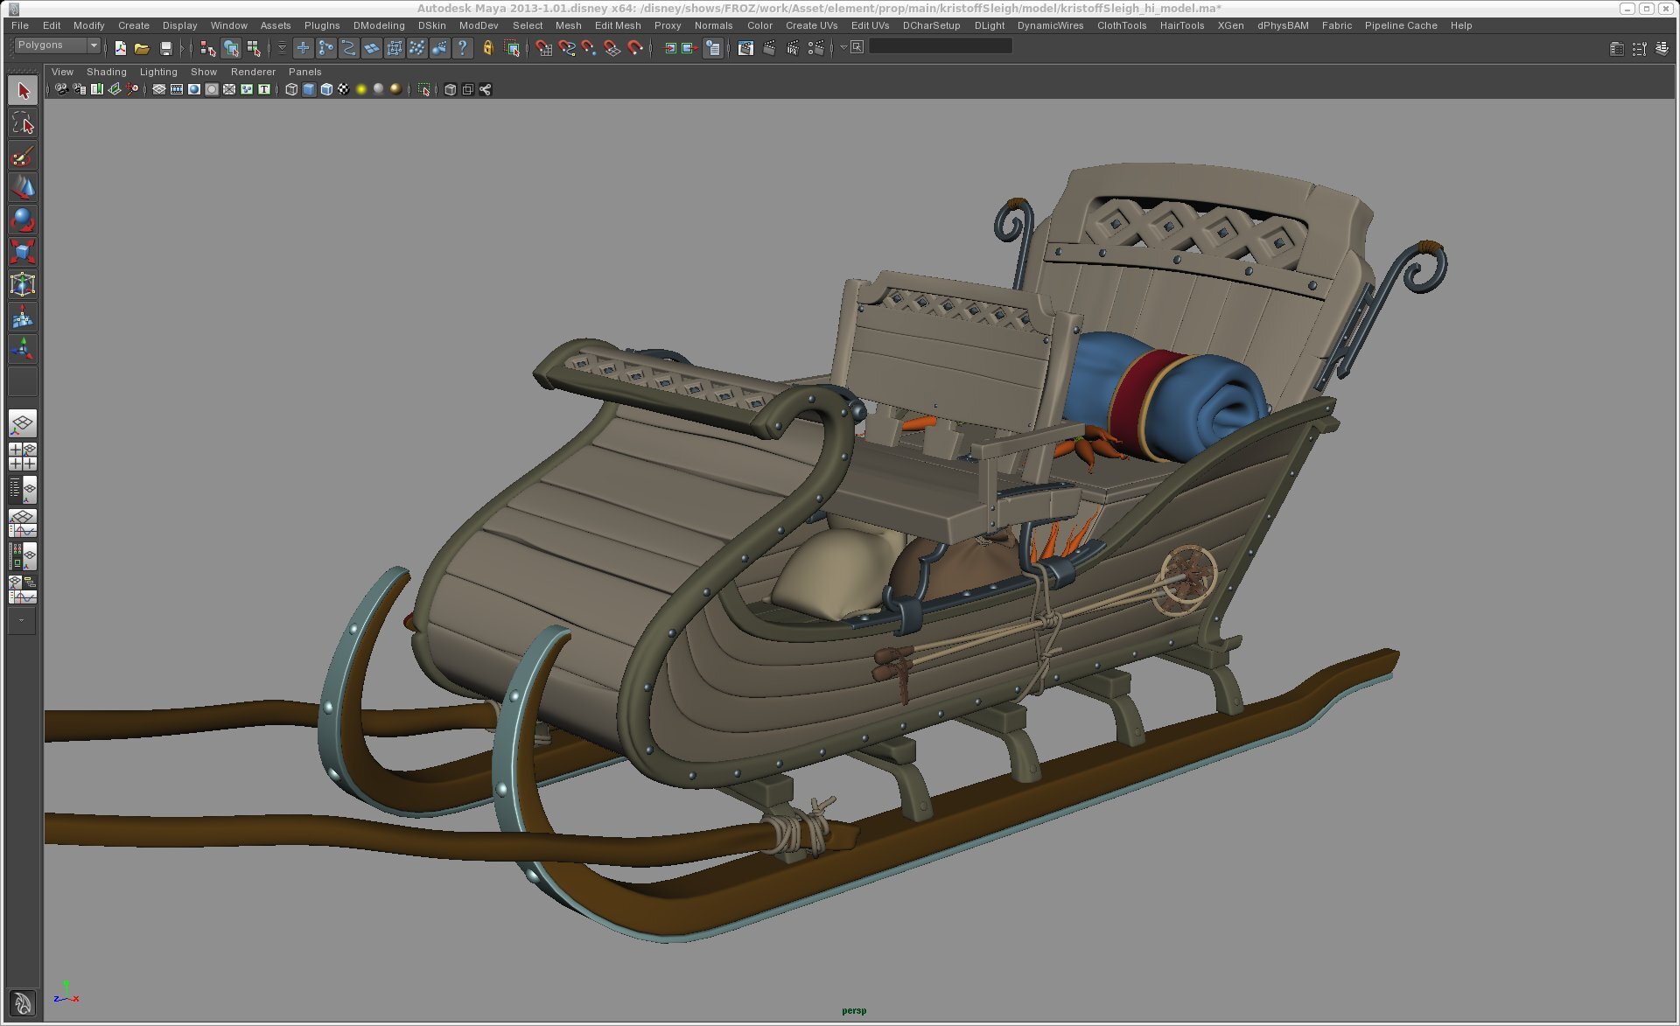Show the Tool Settings panel
The width and height of the screenshot is (1680, 1026).
[x=1639, y=49]
